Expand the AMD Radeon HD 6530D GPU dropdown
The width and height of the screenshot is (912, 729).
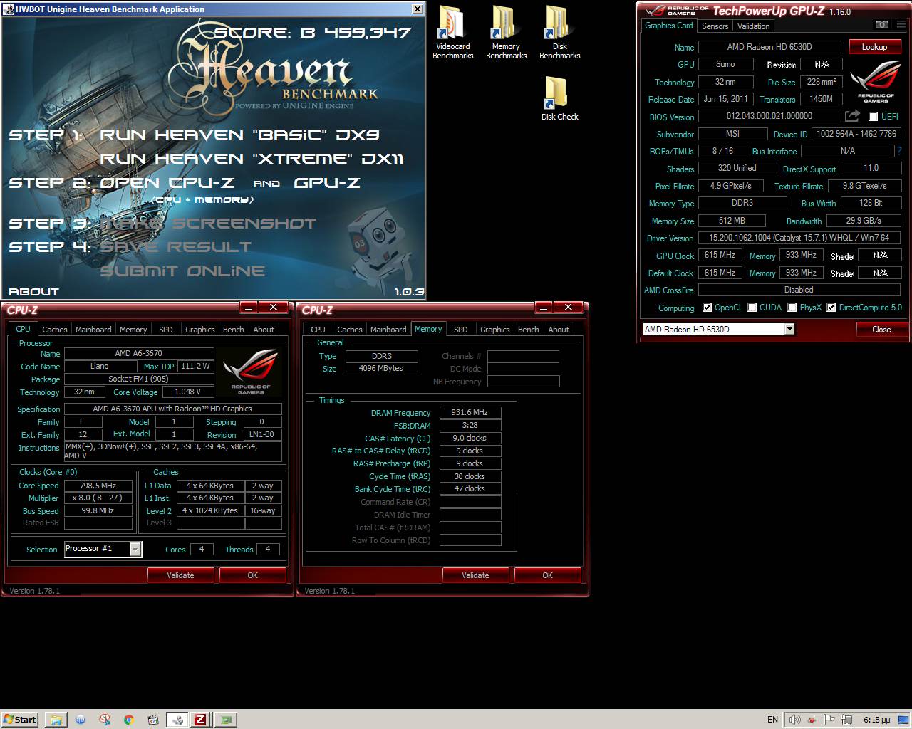tap(789, 329)
